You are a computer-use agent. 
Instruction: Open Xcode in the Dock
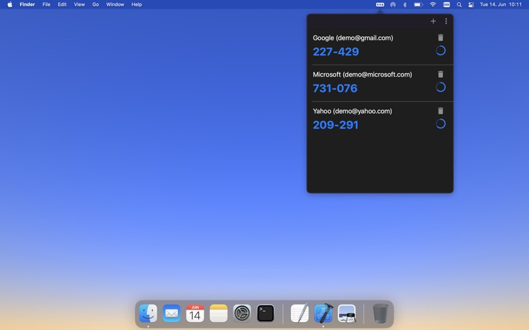tap(323, 313)
